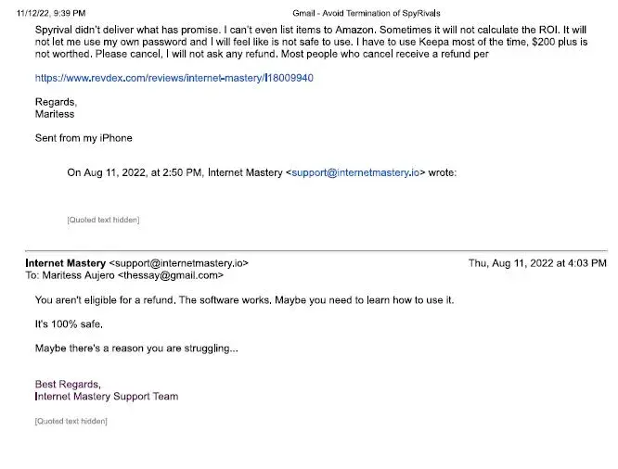Click the "It's 100% safe." sentence

click(x=69, y=324)
